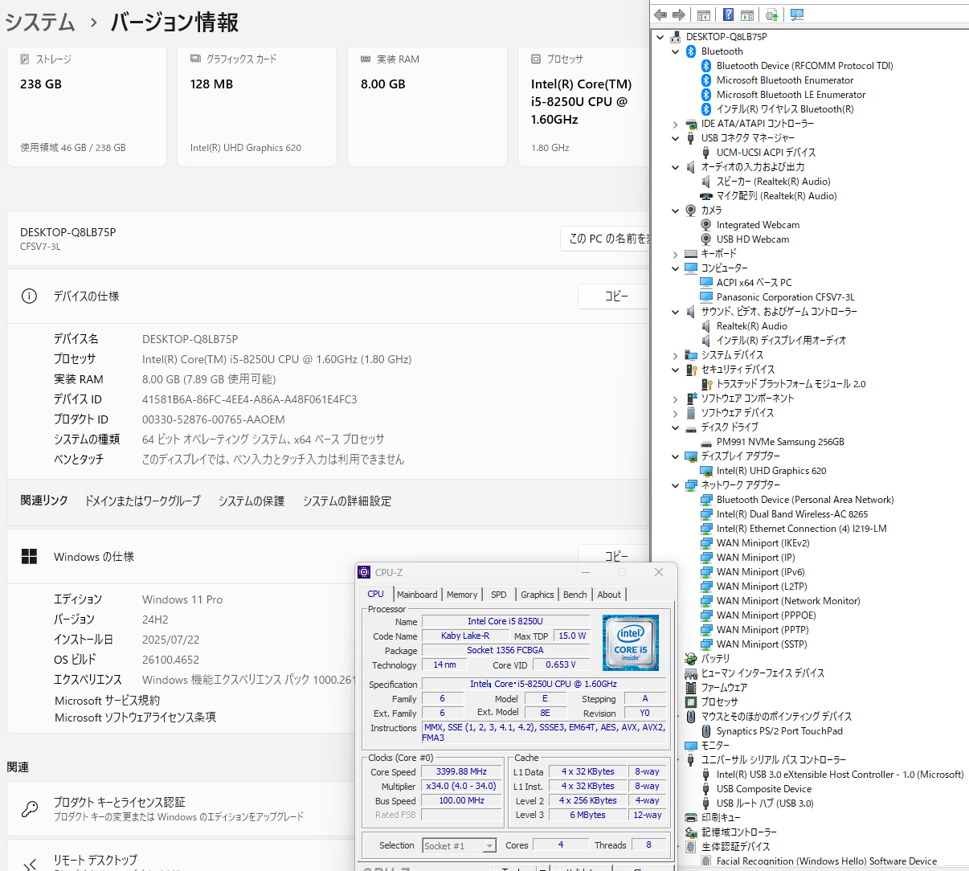Open the 実装 RAM 8.00 GB card
Viewport: 969px width, 871px height.
pos(427,106)
